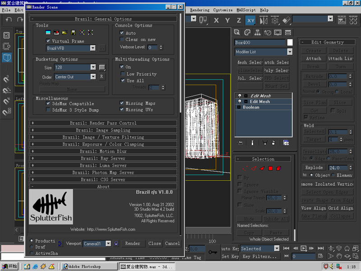This screenshot has height=271, width=361.
Task: Select the XY plane constraint
Action: click(x=251, y=20)
